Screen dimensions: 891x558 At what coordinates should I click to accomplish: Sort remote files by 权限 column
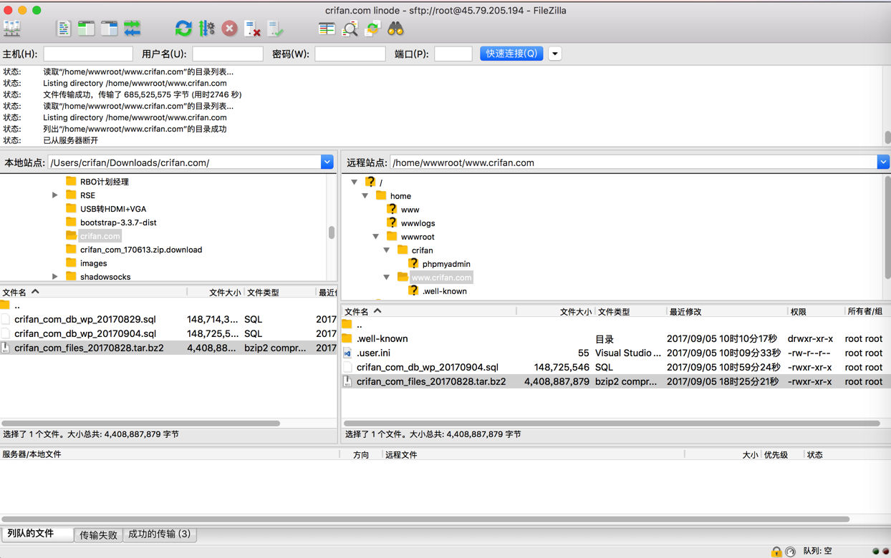[815, 311]
